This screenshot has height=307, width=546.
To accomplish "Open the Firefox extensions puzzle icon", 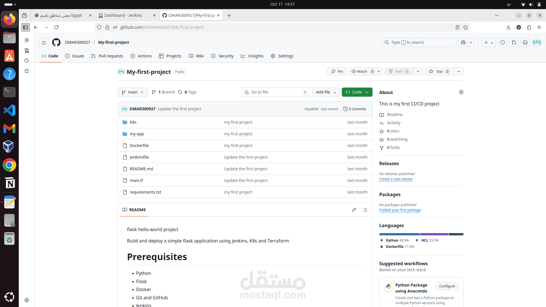I will tap(529, 27).
